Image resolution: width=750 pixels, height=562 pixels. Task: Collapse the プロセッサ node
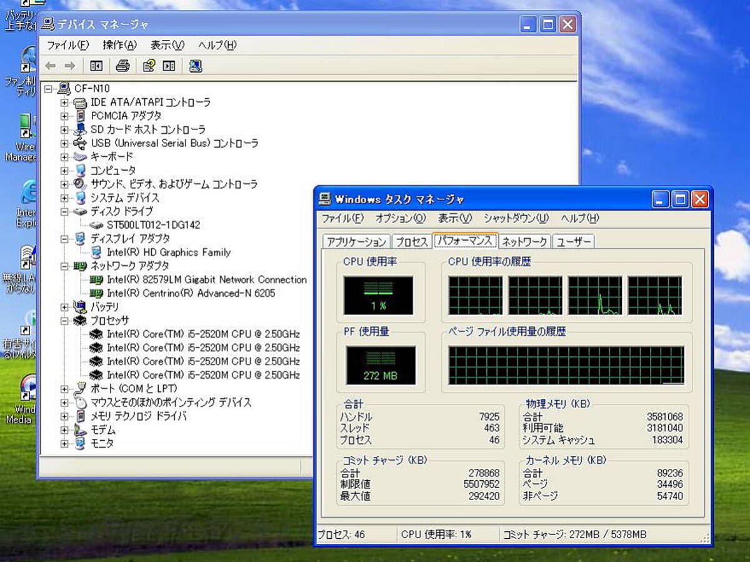point(64,321)
